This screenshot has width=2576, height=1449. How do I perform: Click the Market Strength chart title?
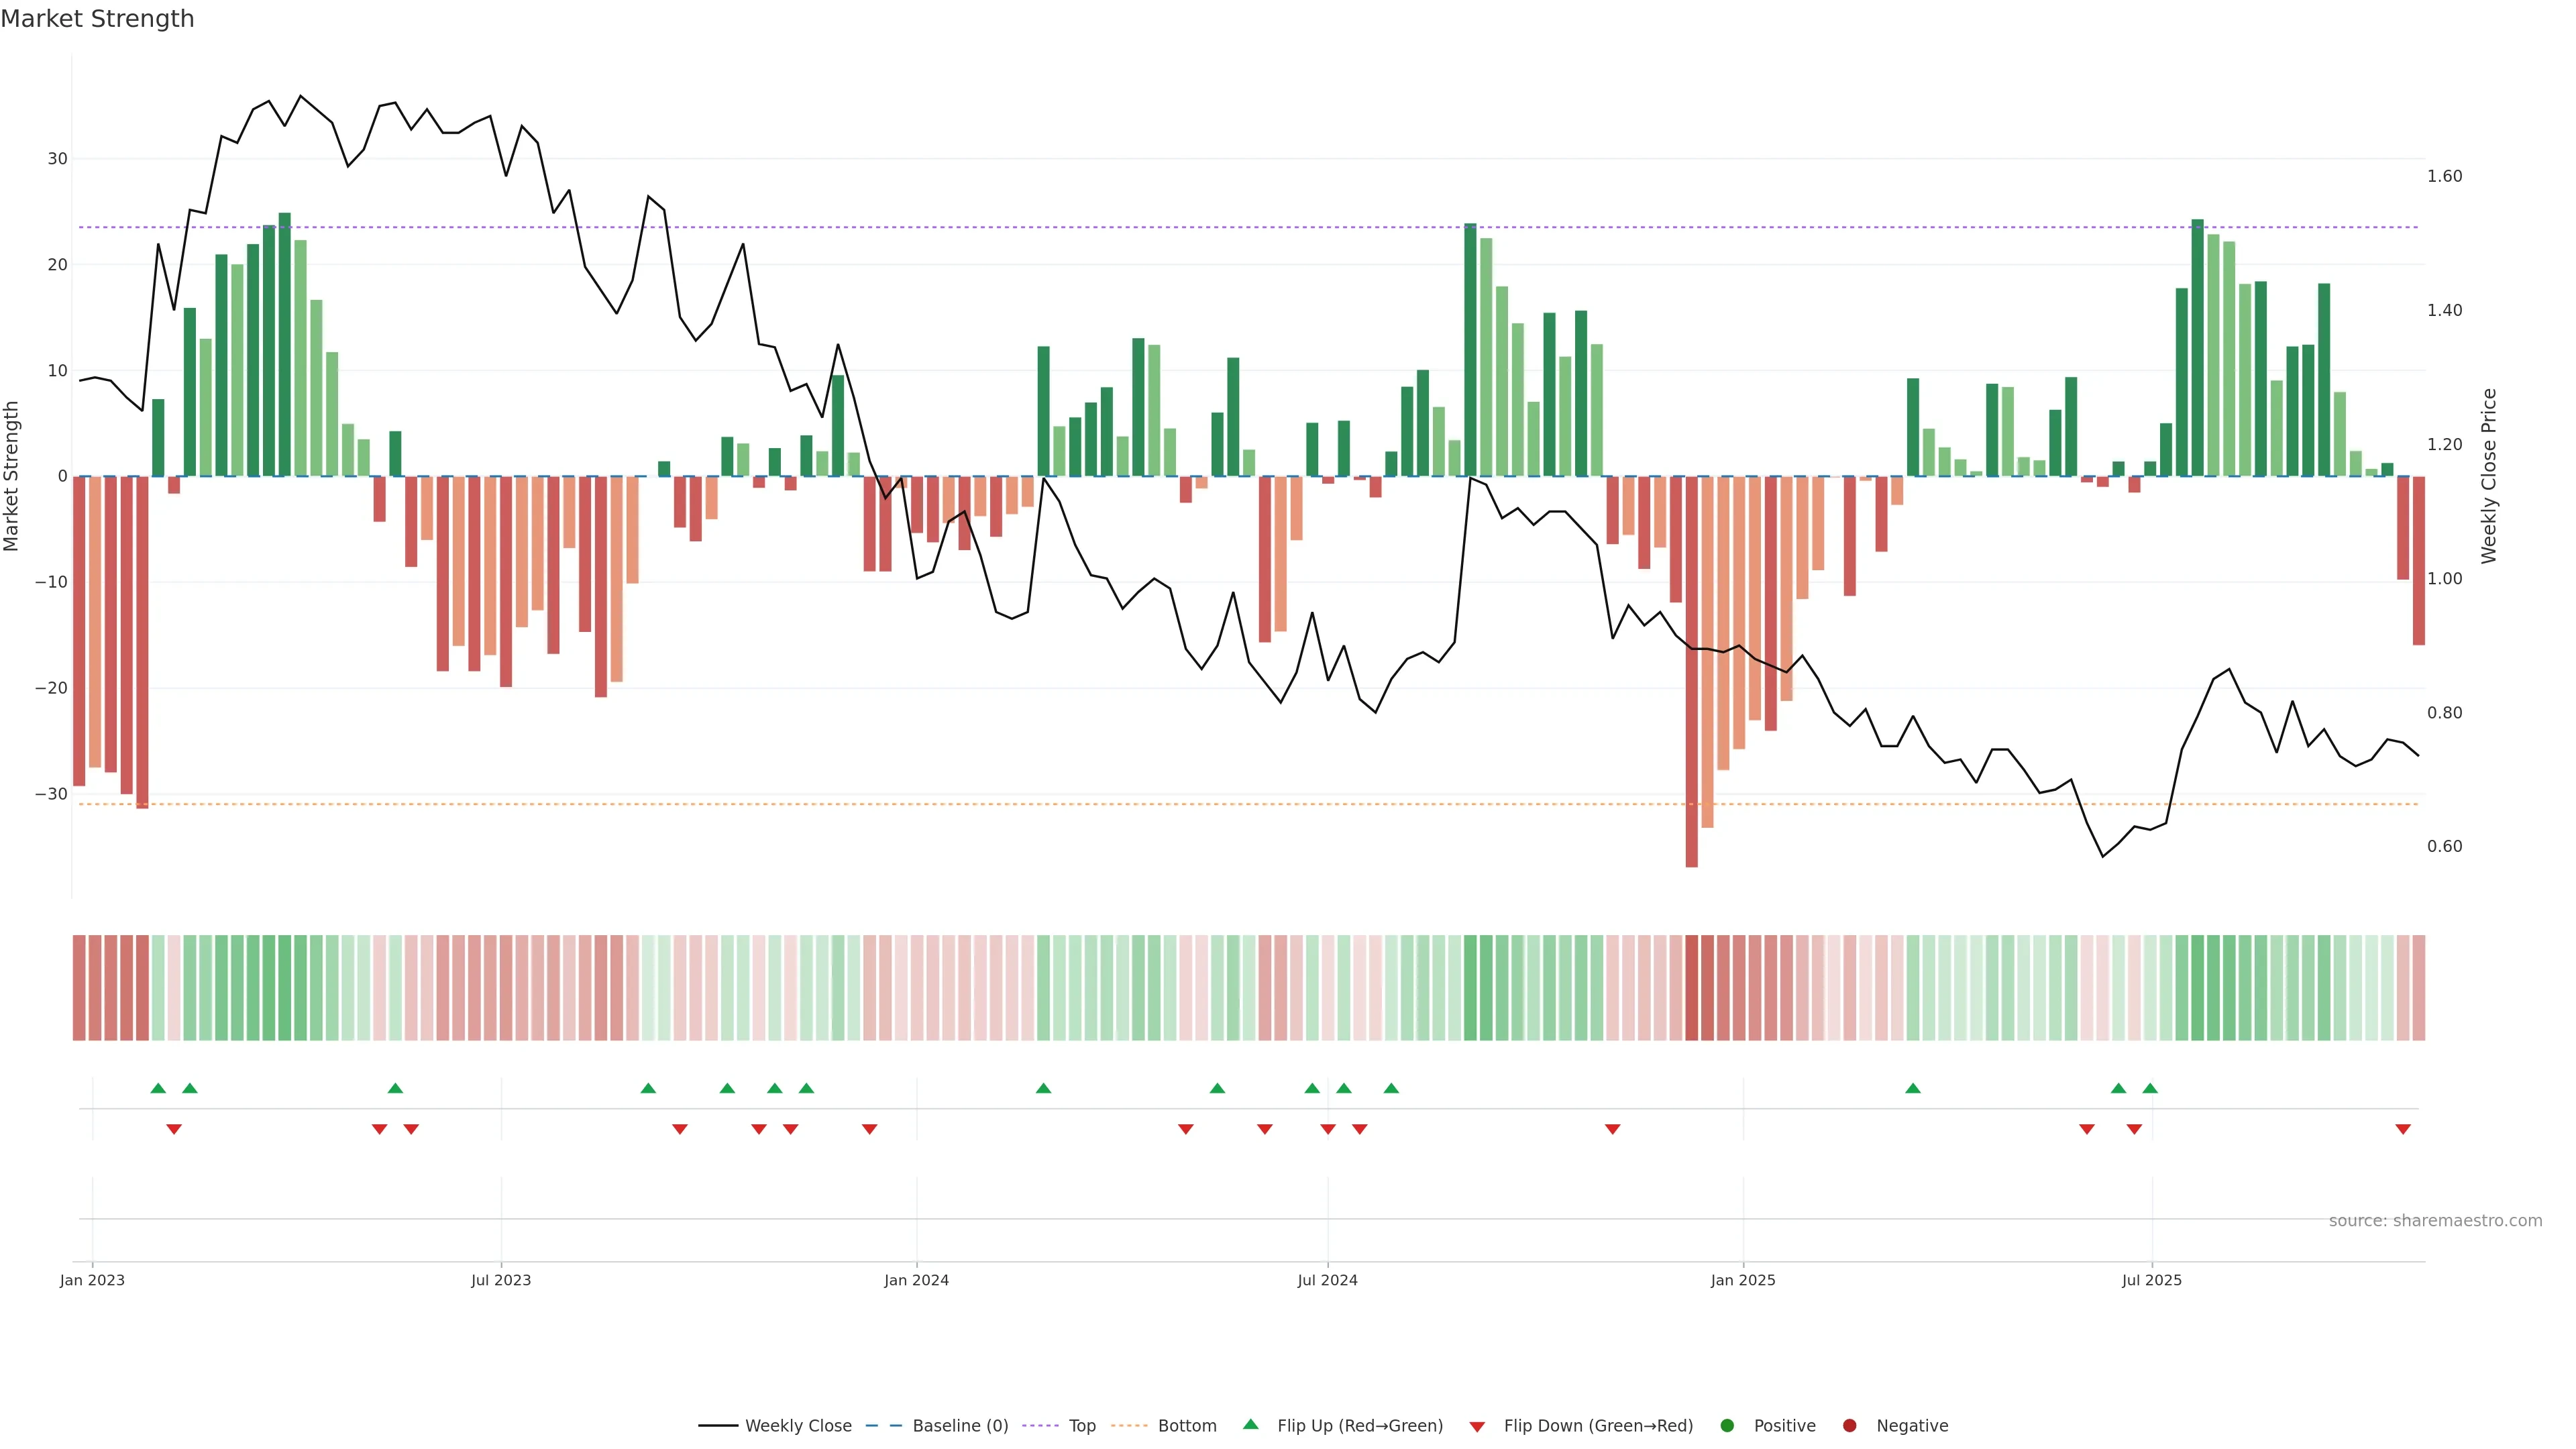[97, 19]
